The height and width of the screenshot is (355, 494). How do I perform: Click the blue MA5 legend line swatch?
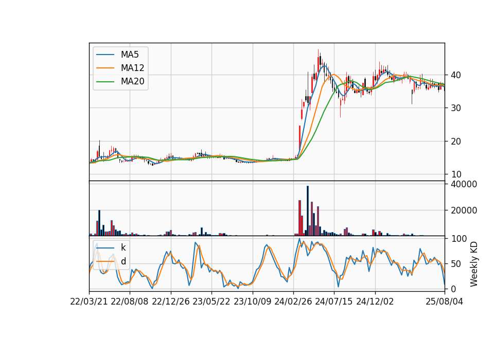pos(105,55)
